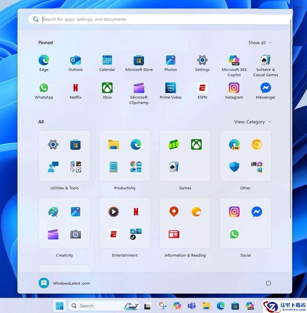Viewport: 307px width, 313px height.
Task: Open Microsoft Teams on the taskbar
Action: coord(191,306)
